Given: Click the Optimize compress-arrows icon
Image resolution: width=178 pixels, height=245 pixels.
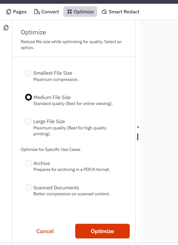Looking at the screenshot, I should (70, 12).
